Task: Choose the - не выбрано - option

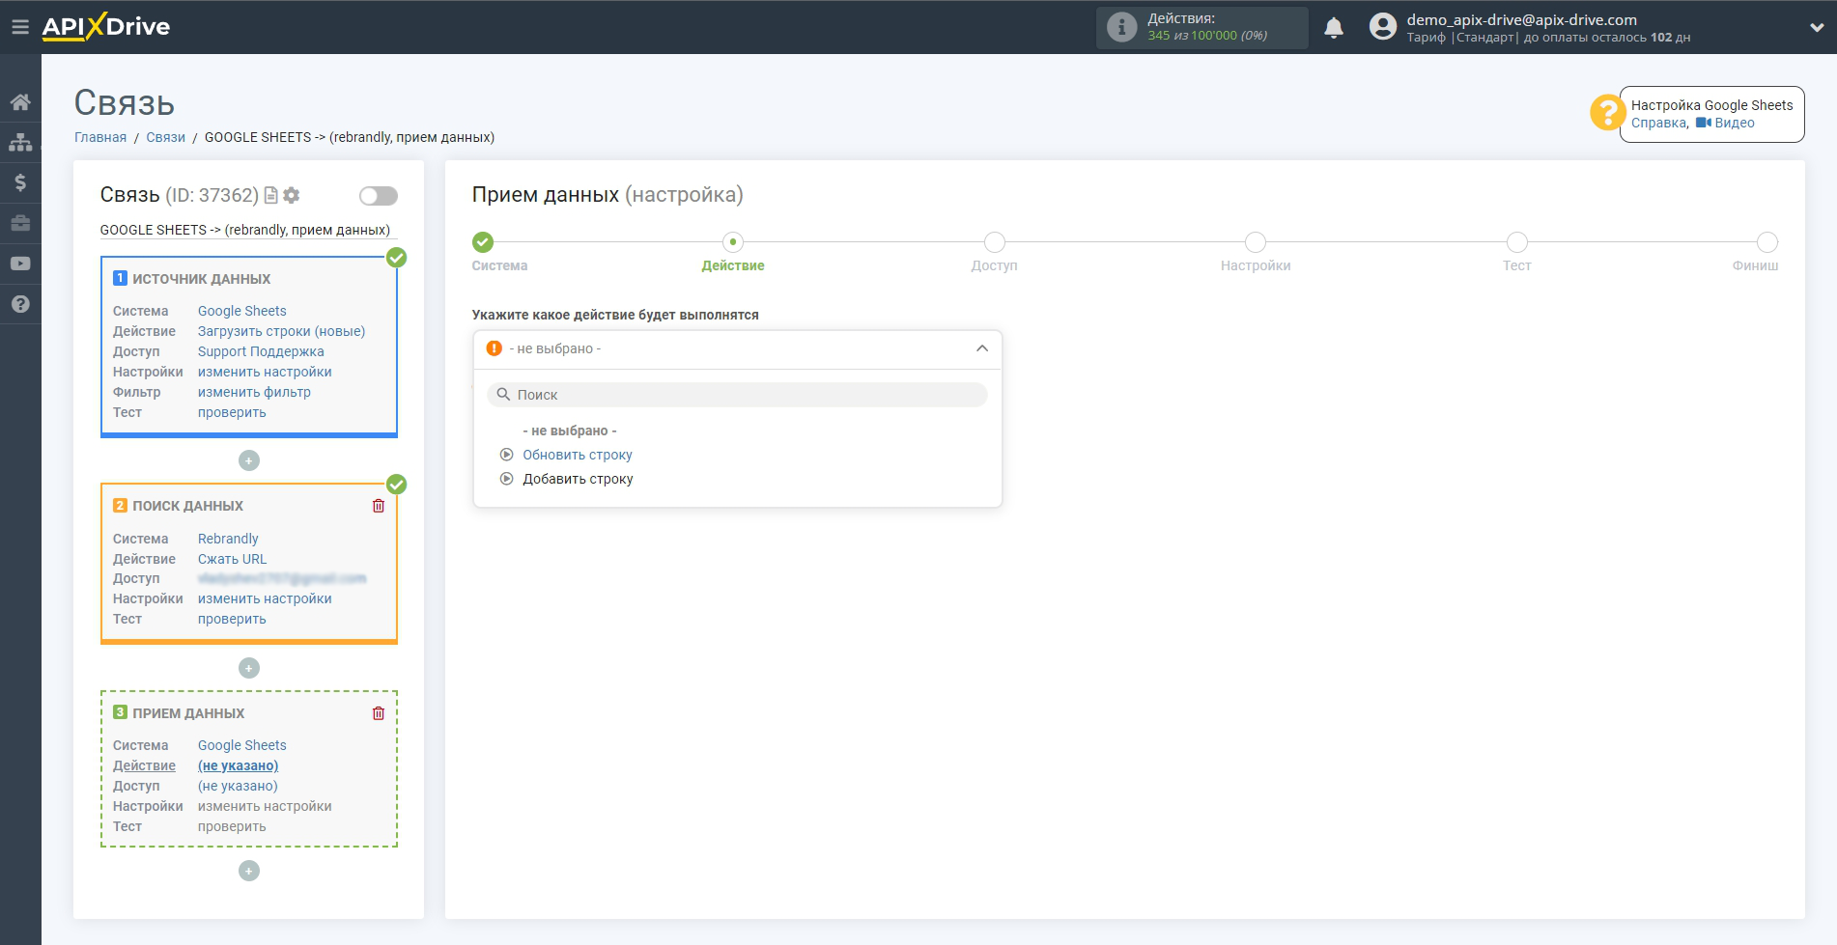Action: tap(570, 431)
